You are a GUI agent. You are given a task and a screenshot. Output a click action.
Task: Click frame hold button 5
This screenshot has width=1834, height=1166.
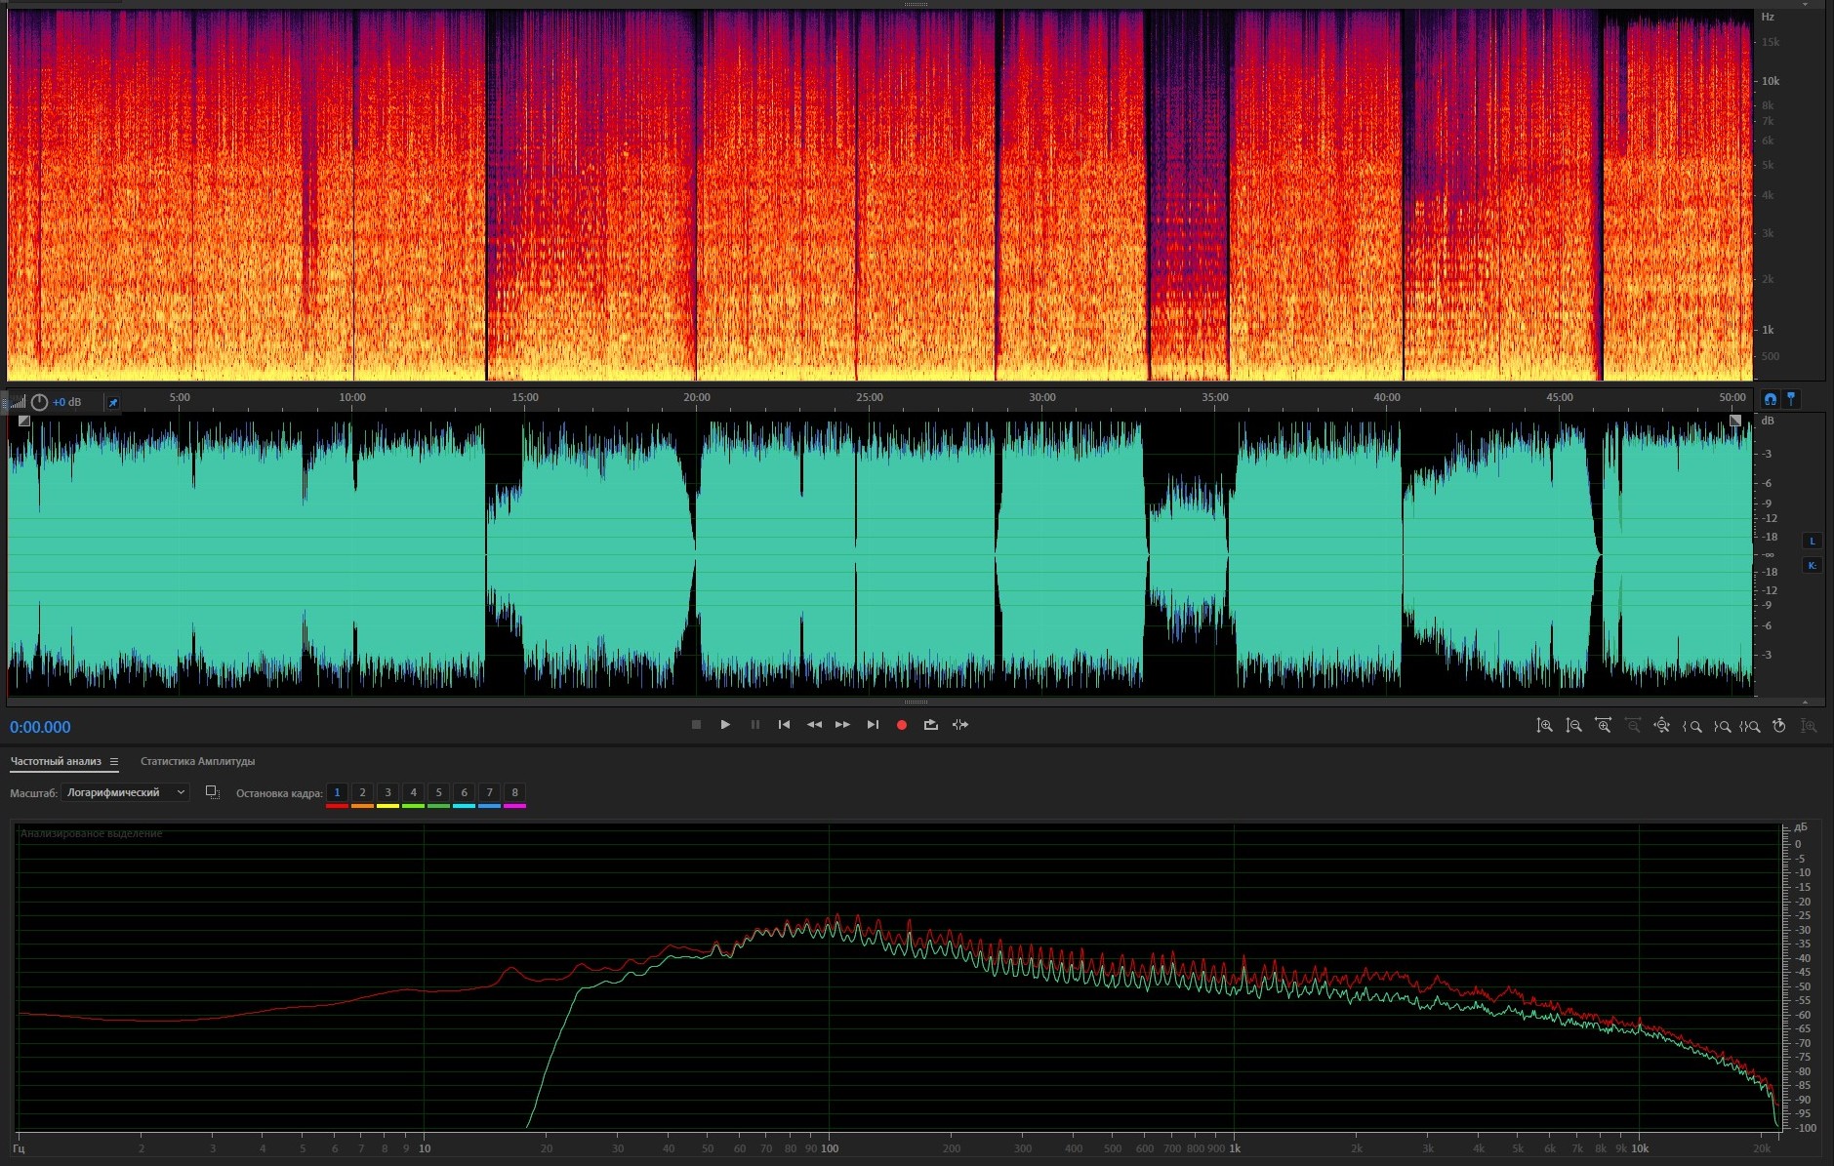coord(438,792)
